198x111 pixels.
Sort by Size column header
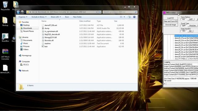(x=116, y=21)
